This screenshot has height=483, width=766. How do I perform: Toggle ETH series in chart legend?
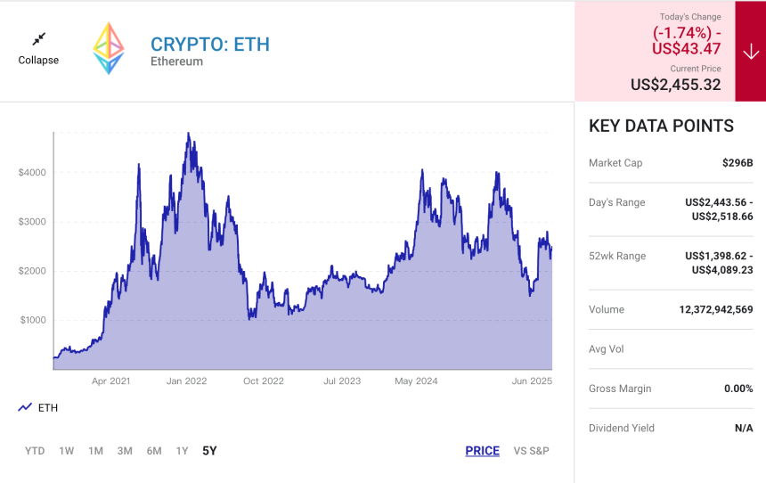click(38, 407)
